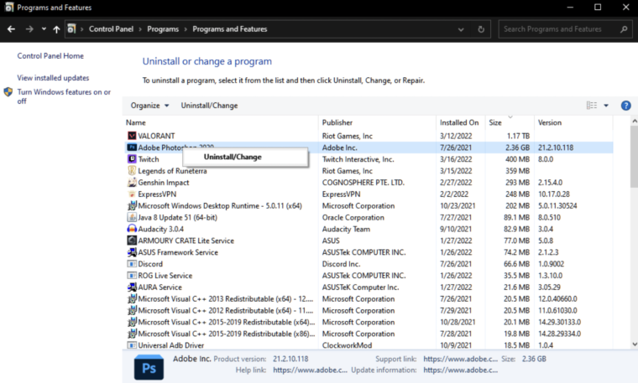The height and width of the screenshot is (383, 638).
Task: Open the Help question mark icon
Action: (x=625, y=106)
